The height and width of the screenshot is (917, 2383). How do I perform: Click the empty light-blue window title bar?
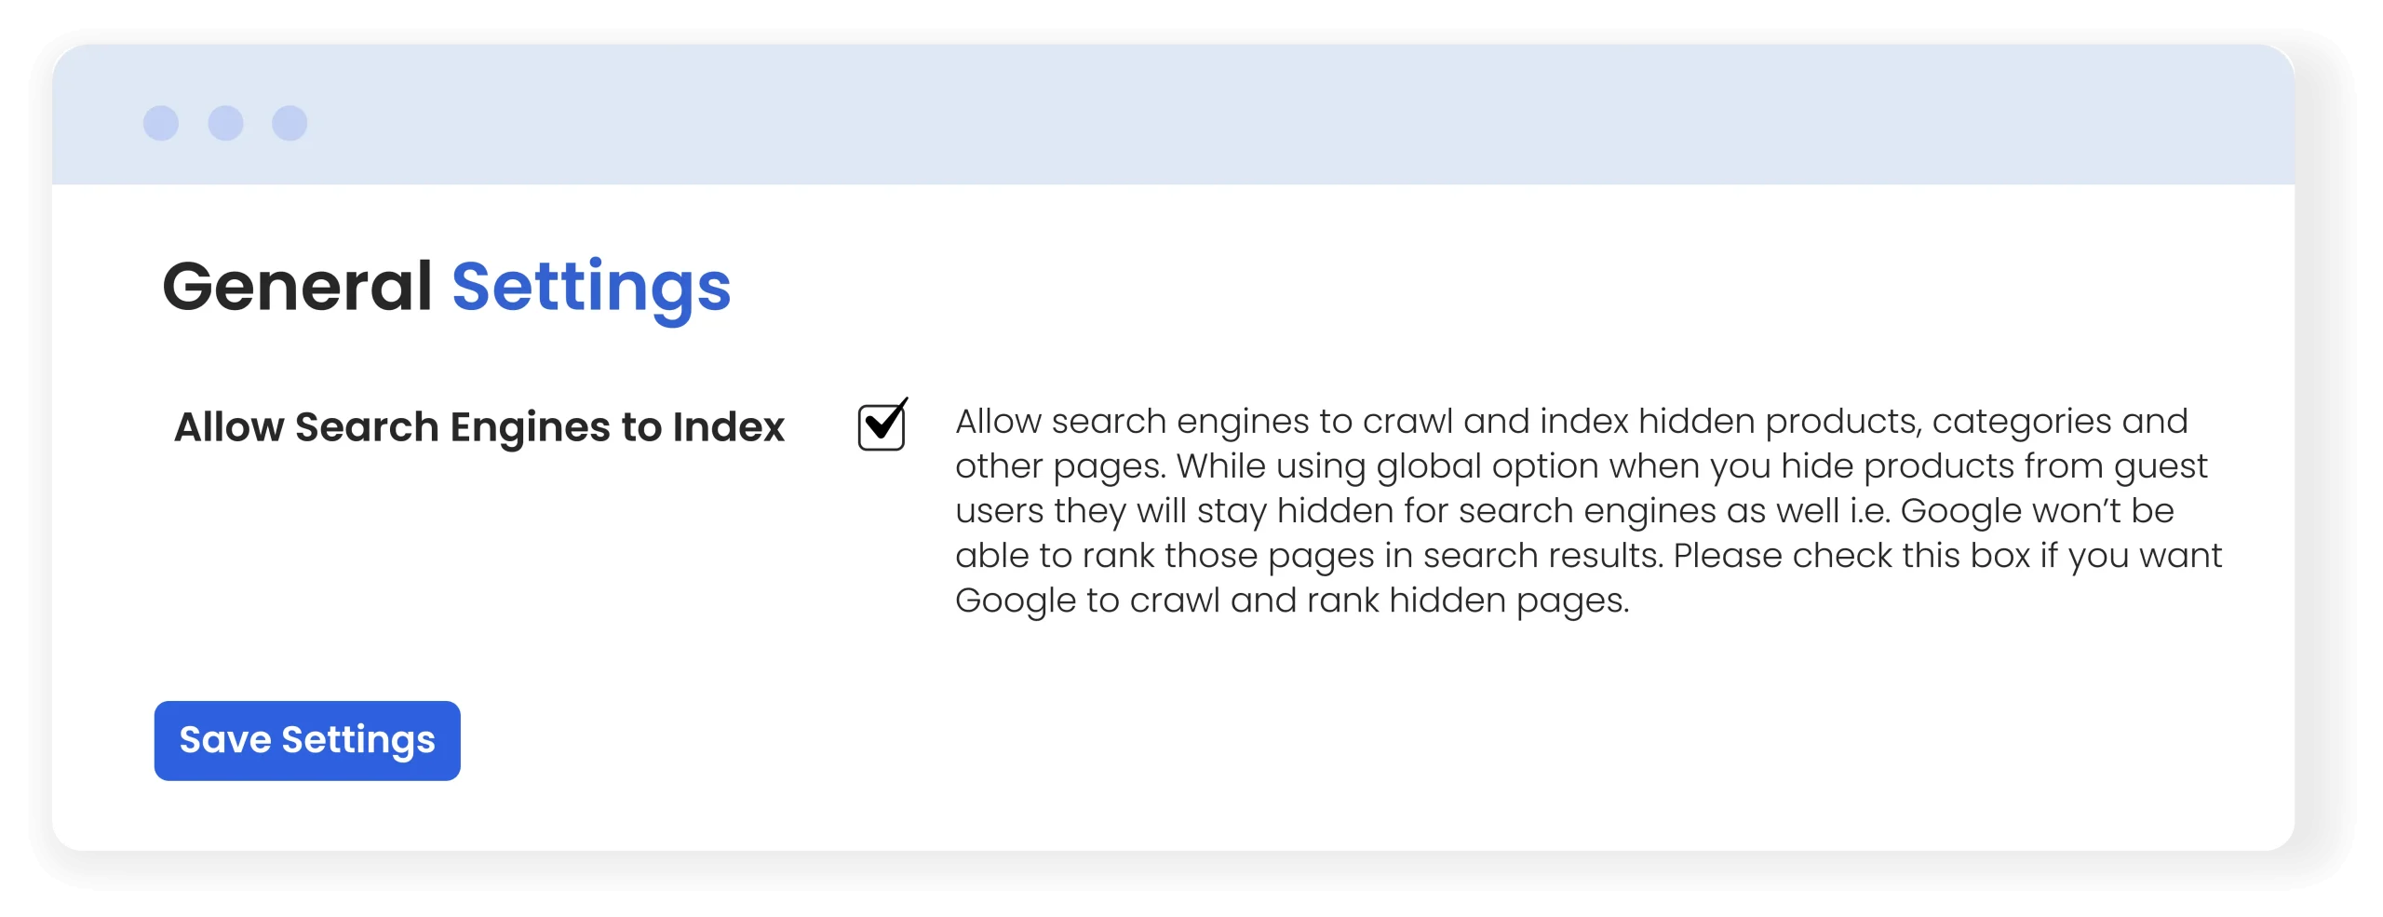1210,114
